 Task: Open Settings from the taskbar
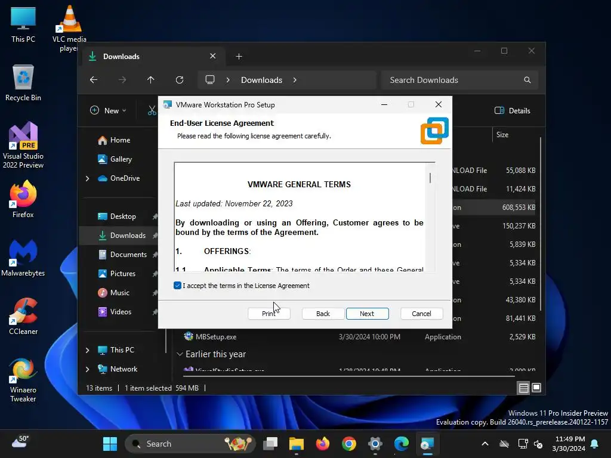click(375, 444)
